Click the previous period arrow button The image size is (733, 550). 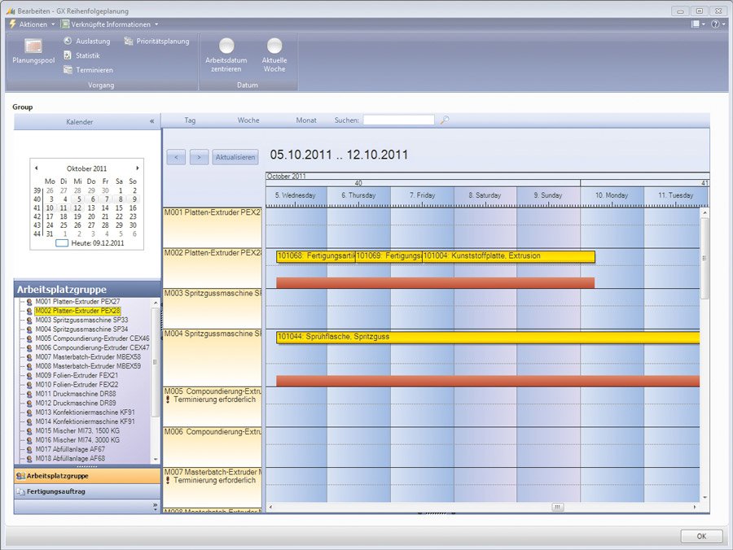pos(176,157)
